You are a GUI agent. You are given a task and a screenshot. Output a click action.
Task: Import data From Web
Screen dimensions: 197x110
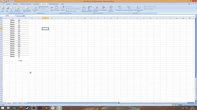pos(7,9)
